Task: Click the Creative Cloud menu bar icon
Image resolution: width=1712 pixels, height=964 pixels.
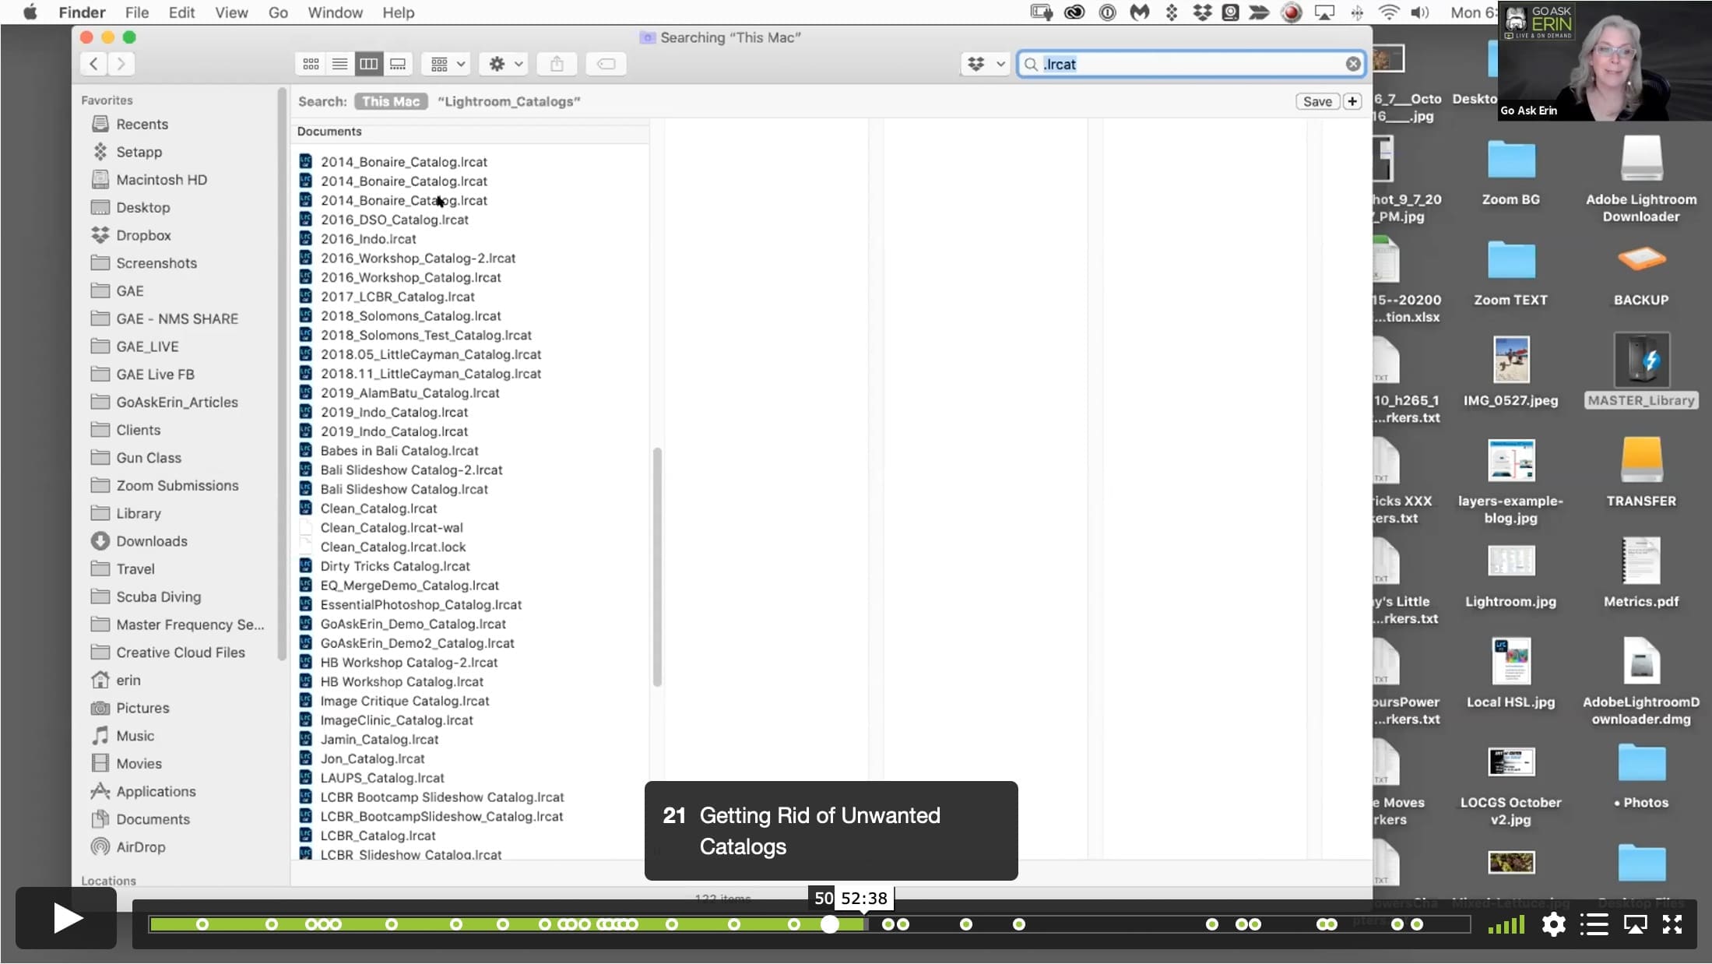Action: [1074, 12]
